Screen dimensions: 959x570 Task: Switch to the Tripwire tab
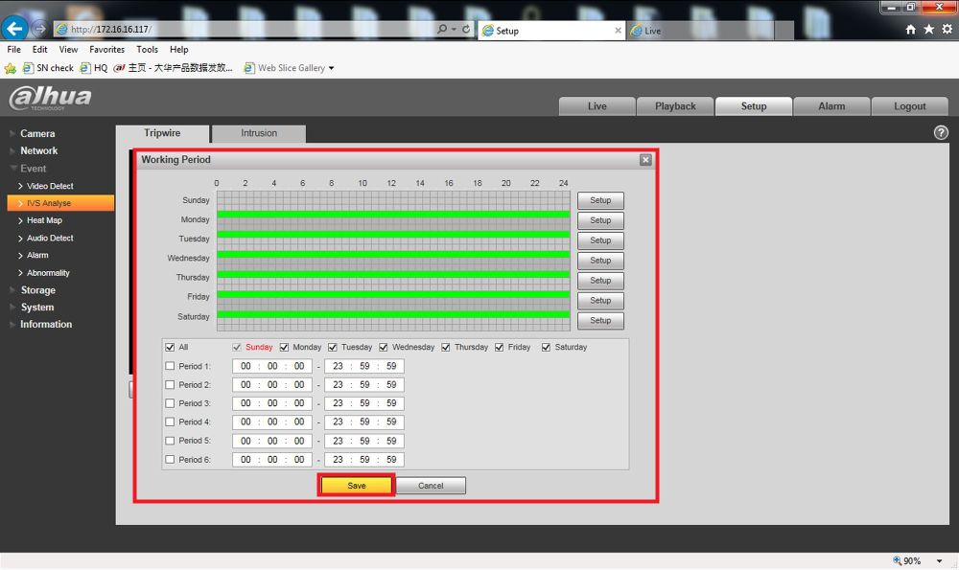coord(162,133)
